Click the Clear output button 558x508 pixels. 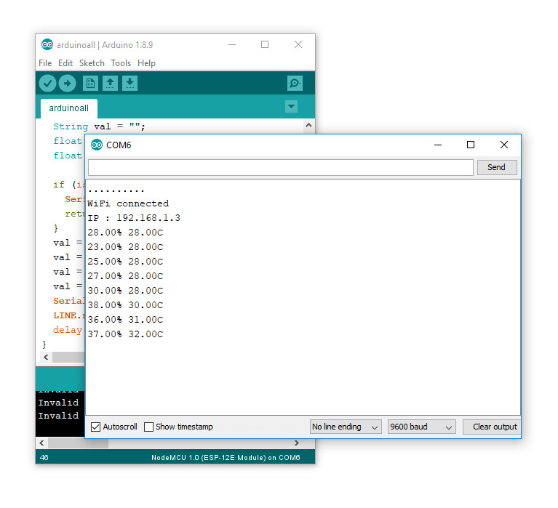(493, 427)
